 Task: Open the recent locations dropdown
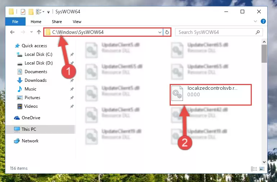(31, 32)
